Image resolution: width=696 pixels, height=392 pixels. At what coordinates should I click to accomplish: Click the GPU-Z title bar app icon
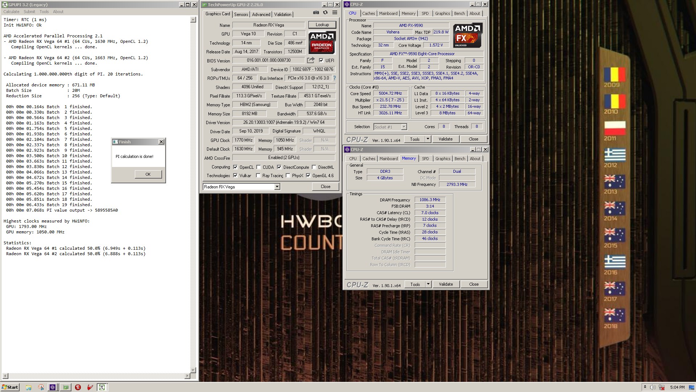(204, 5)
